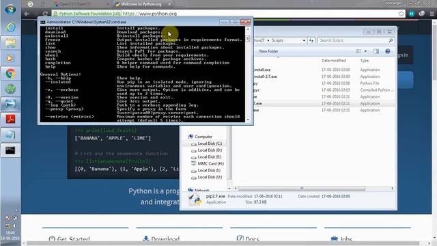Switch to the cmd.exe taskbar icon

click(10, 150)
